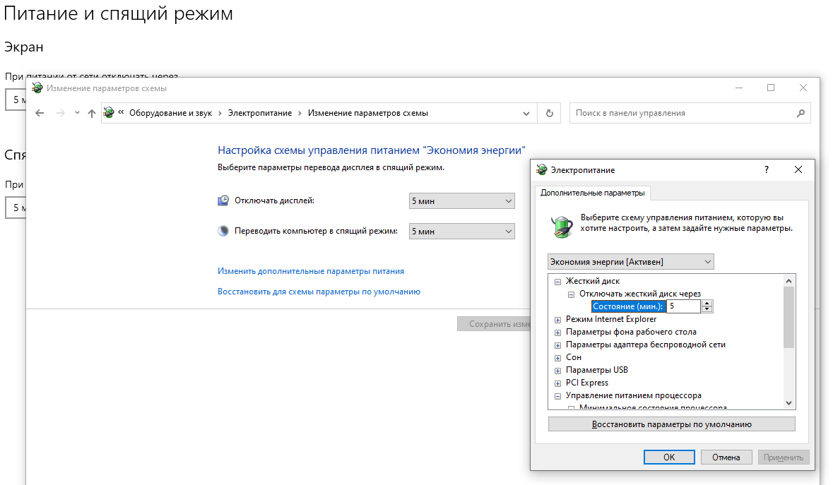Open 'Изменить дополнительные параметры питания' link
The image size is (833, 485).
pyautogui.click(x=311, y=271)
